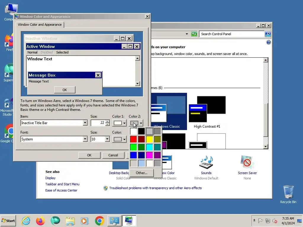Click Selected menu in the preview
Viewport: 303px width, 227px height.
pos(62,52)
